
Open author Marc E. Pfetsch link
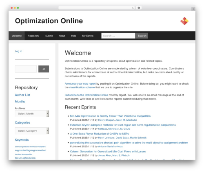pyautogui.click(x=121, y=155)
